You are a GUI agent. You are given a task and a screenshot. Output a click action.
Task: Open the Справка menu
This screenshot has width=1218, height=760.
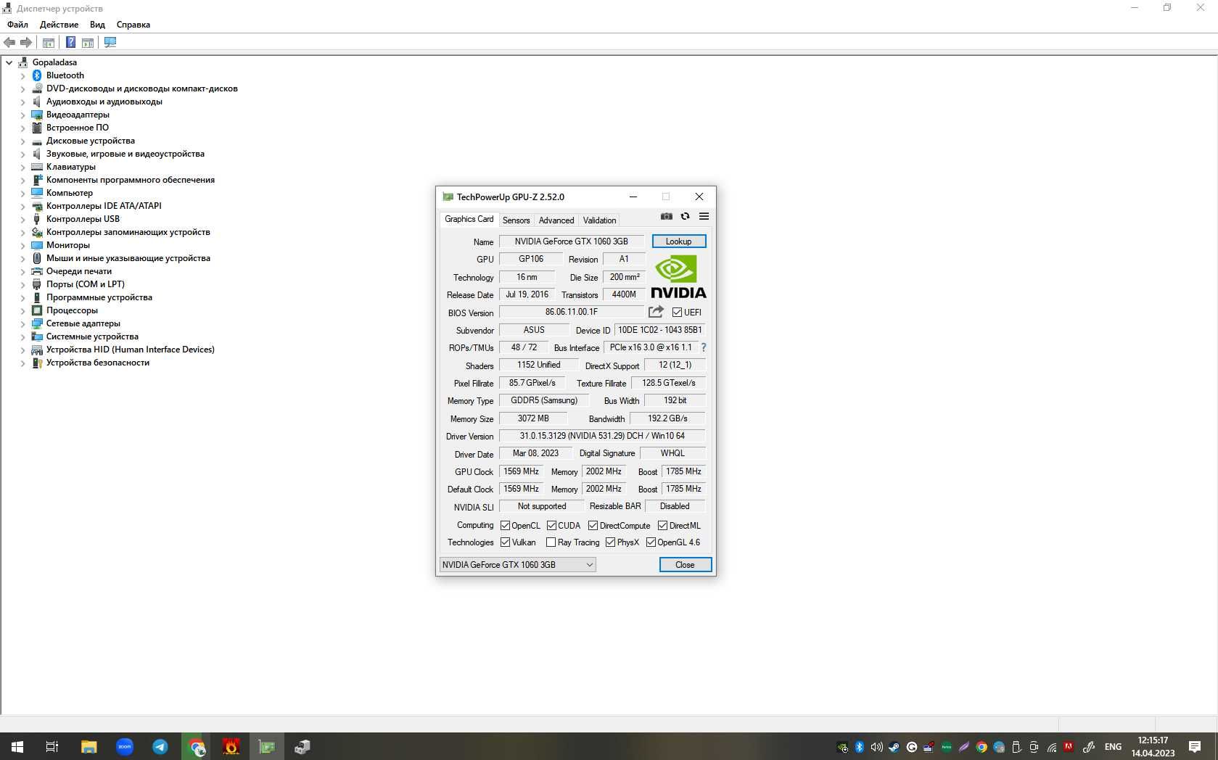click(x=133, y=25)
